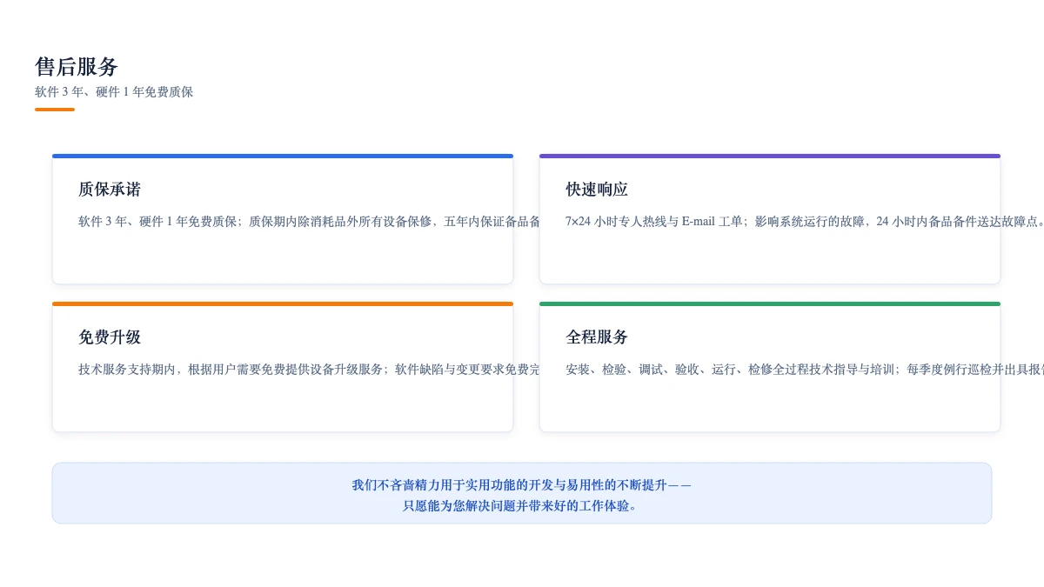Click the line 我们不吝啬精力用于实用功能的开发
The width and height of the screenshot is (1044, 587).
pos(522,485)
